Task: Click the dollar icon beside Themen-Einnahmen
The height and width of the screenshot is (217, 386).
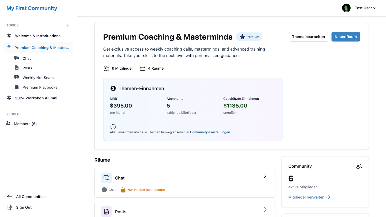Action: tap(113, 88)
